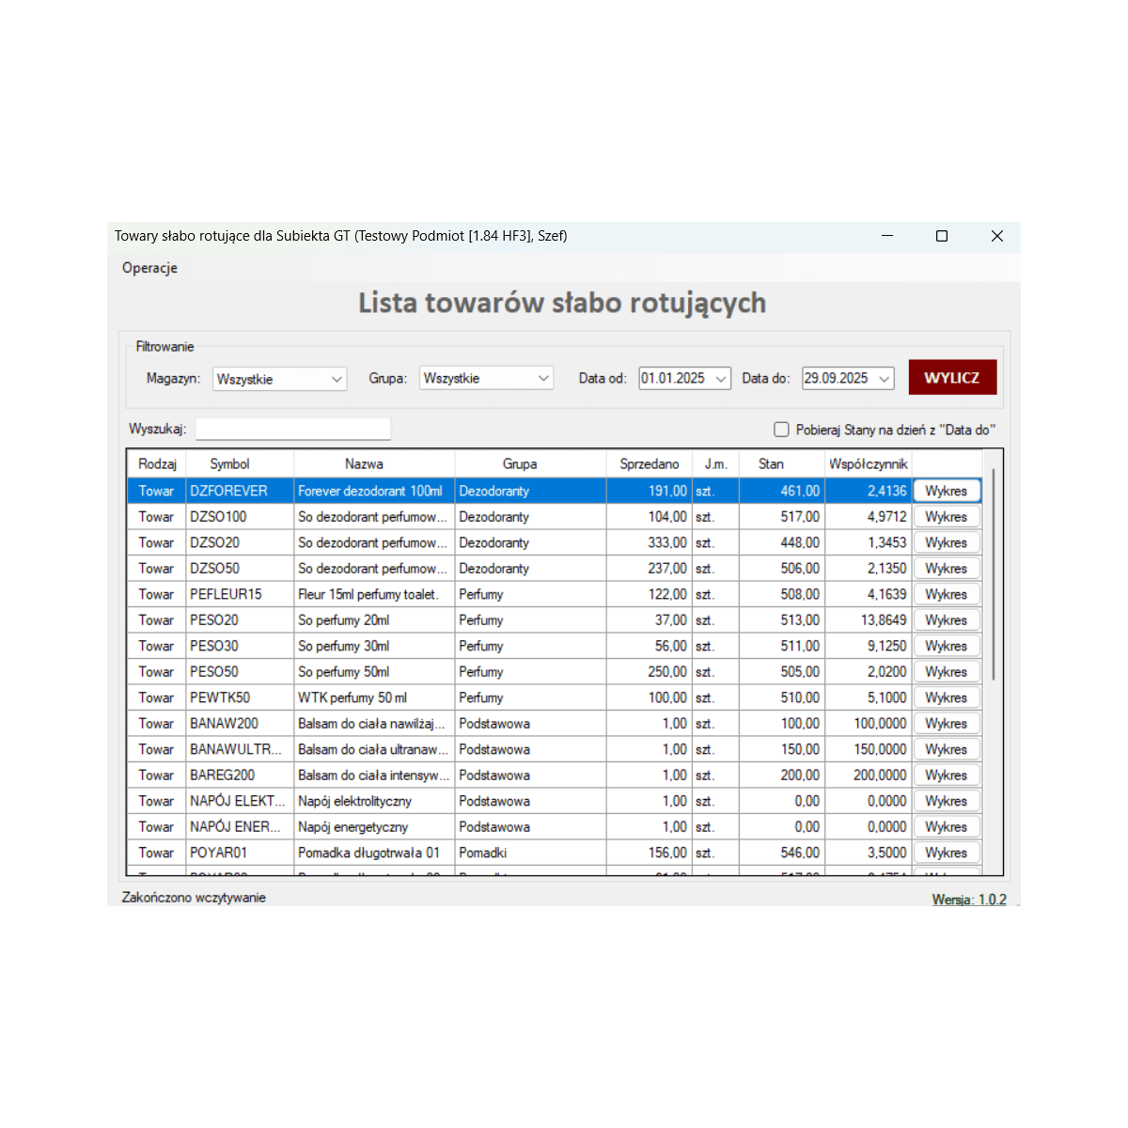
Task: Open Wykres for DZFOREVER row
Action: point(946,491)
